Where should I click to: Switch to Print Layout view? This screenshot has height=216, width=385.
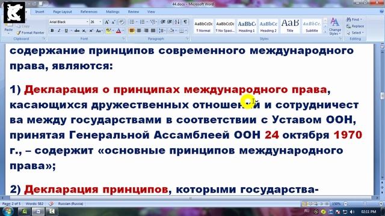click(x=305, y=204)
